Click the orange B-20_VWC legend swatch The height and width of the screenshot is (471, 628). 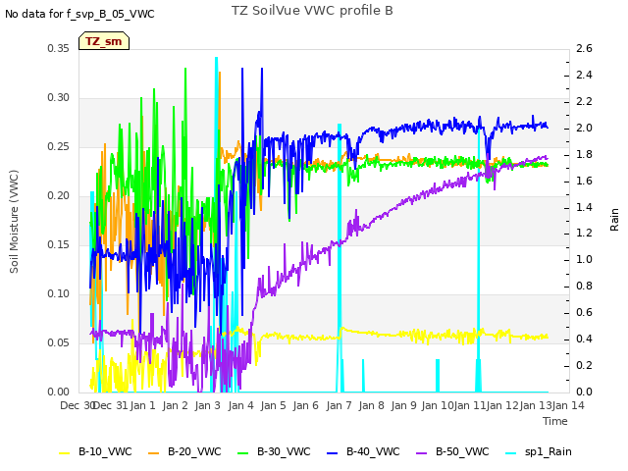click(x=154, y=452)
